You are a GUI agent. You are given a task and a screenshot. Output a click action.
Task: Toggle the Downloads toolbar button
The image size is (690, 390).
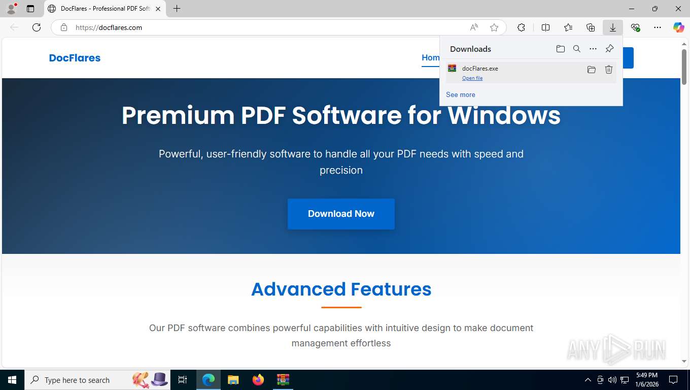613,27
